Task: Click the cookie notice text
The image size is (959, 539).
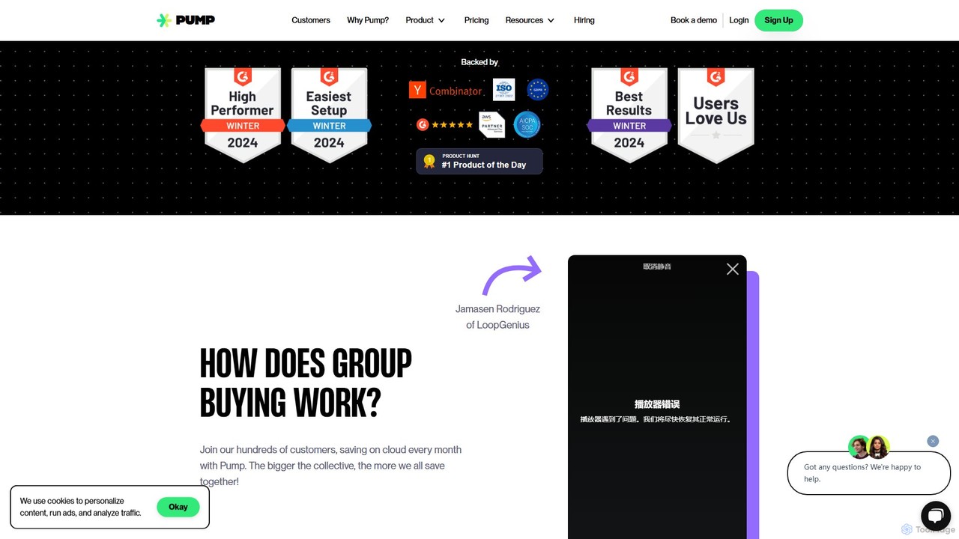Action: (x=80, y=507)
